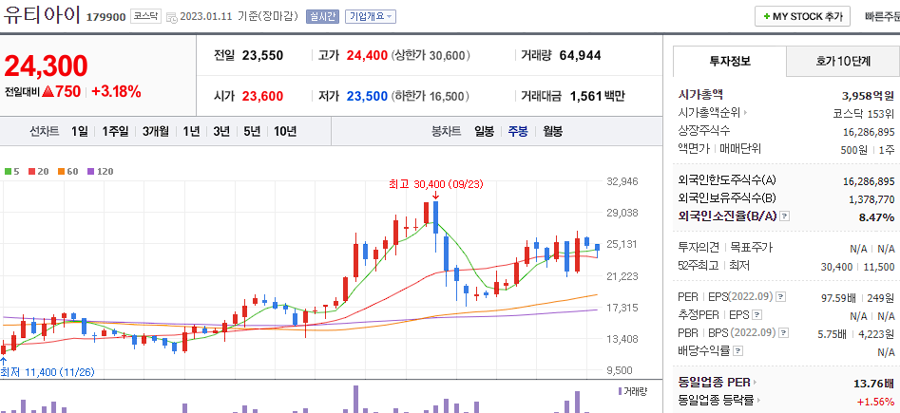Click the 고가 value 24,400

[x=367, y=56]
